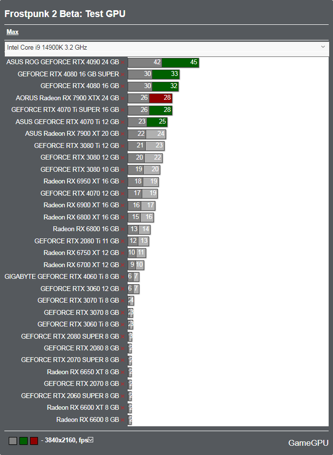Screen dimensions: 333x455
Task: Click the X next to RTX 3080 Ti
Action: click(x=123, y=146)
